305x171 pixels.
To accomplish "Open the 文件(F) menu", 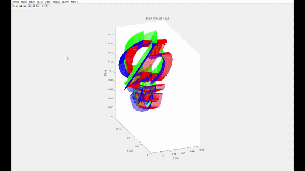I will [x=16, y=2].
